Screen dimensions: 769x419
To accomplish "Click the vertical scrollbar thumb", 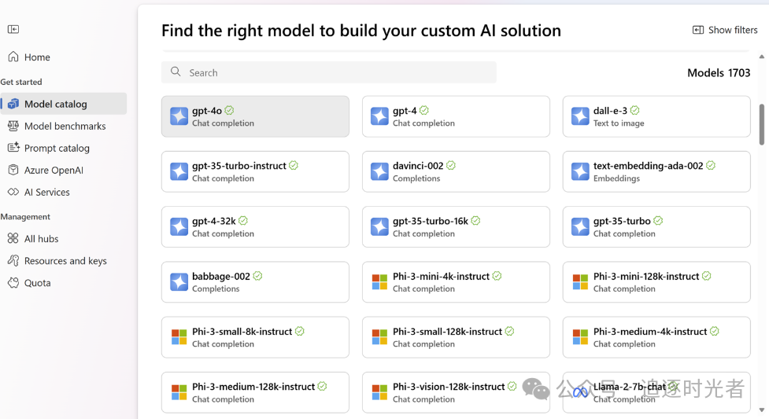I will 761,124.
